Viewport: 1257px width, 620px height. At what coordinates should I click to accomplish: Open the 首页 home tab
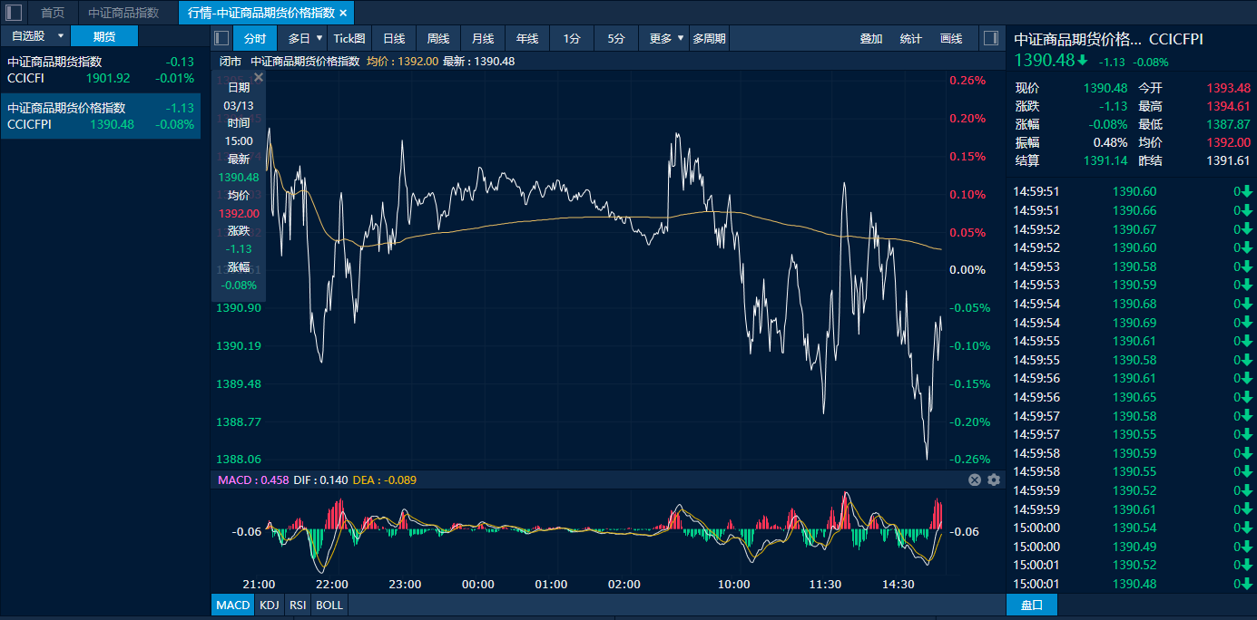(x=53, y=13)
